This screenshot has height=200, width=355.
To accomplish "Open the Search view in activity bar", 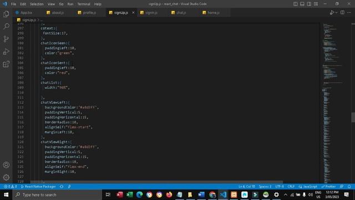I will pyautogui.click(x=6, y=26).
